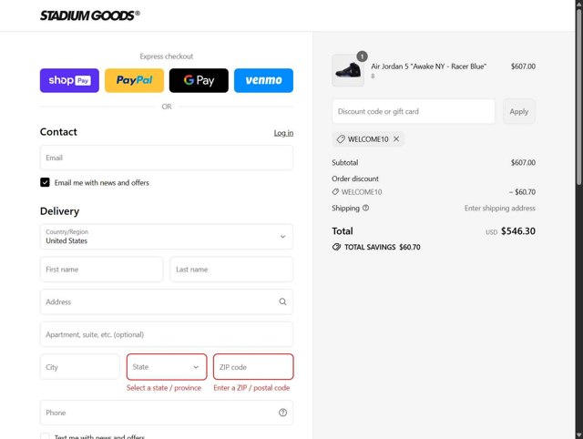This screenshot has width=583, height=439.
Task: Click the Phone input field
Action: (167, 413)
